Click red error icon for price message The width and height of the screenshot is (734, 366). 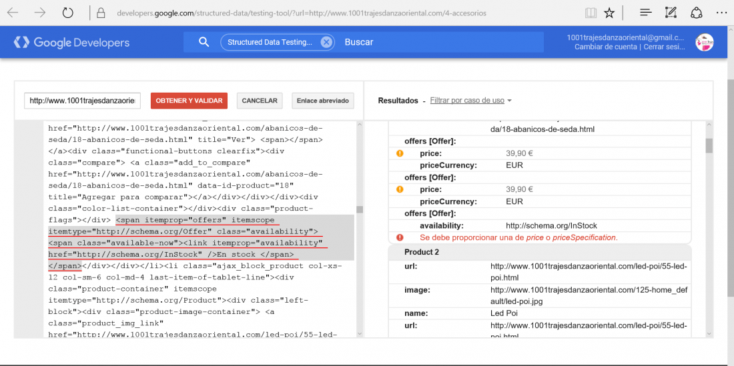tap(400, 237)
